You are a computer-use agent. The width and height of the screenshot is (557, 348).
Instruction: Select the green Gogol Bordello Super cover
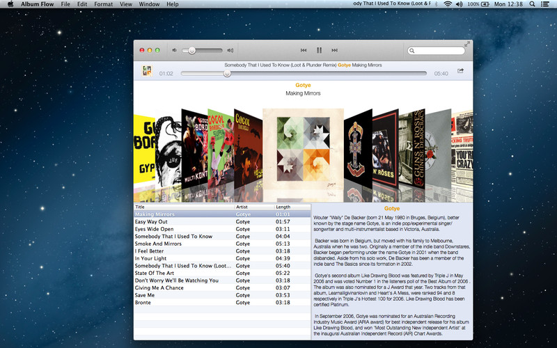coord(221,149)
